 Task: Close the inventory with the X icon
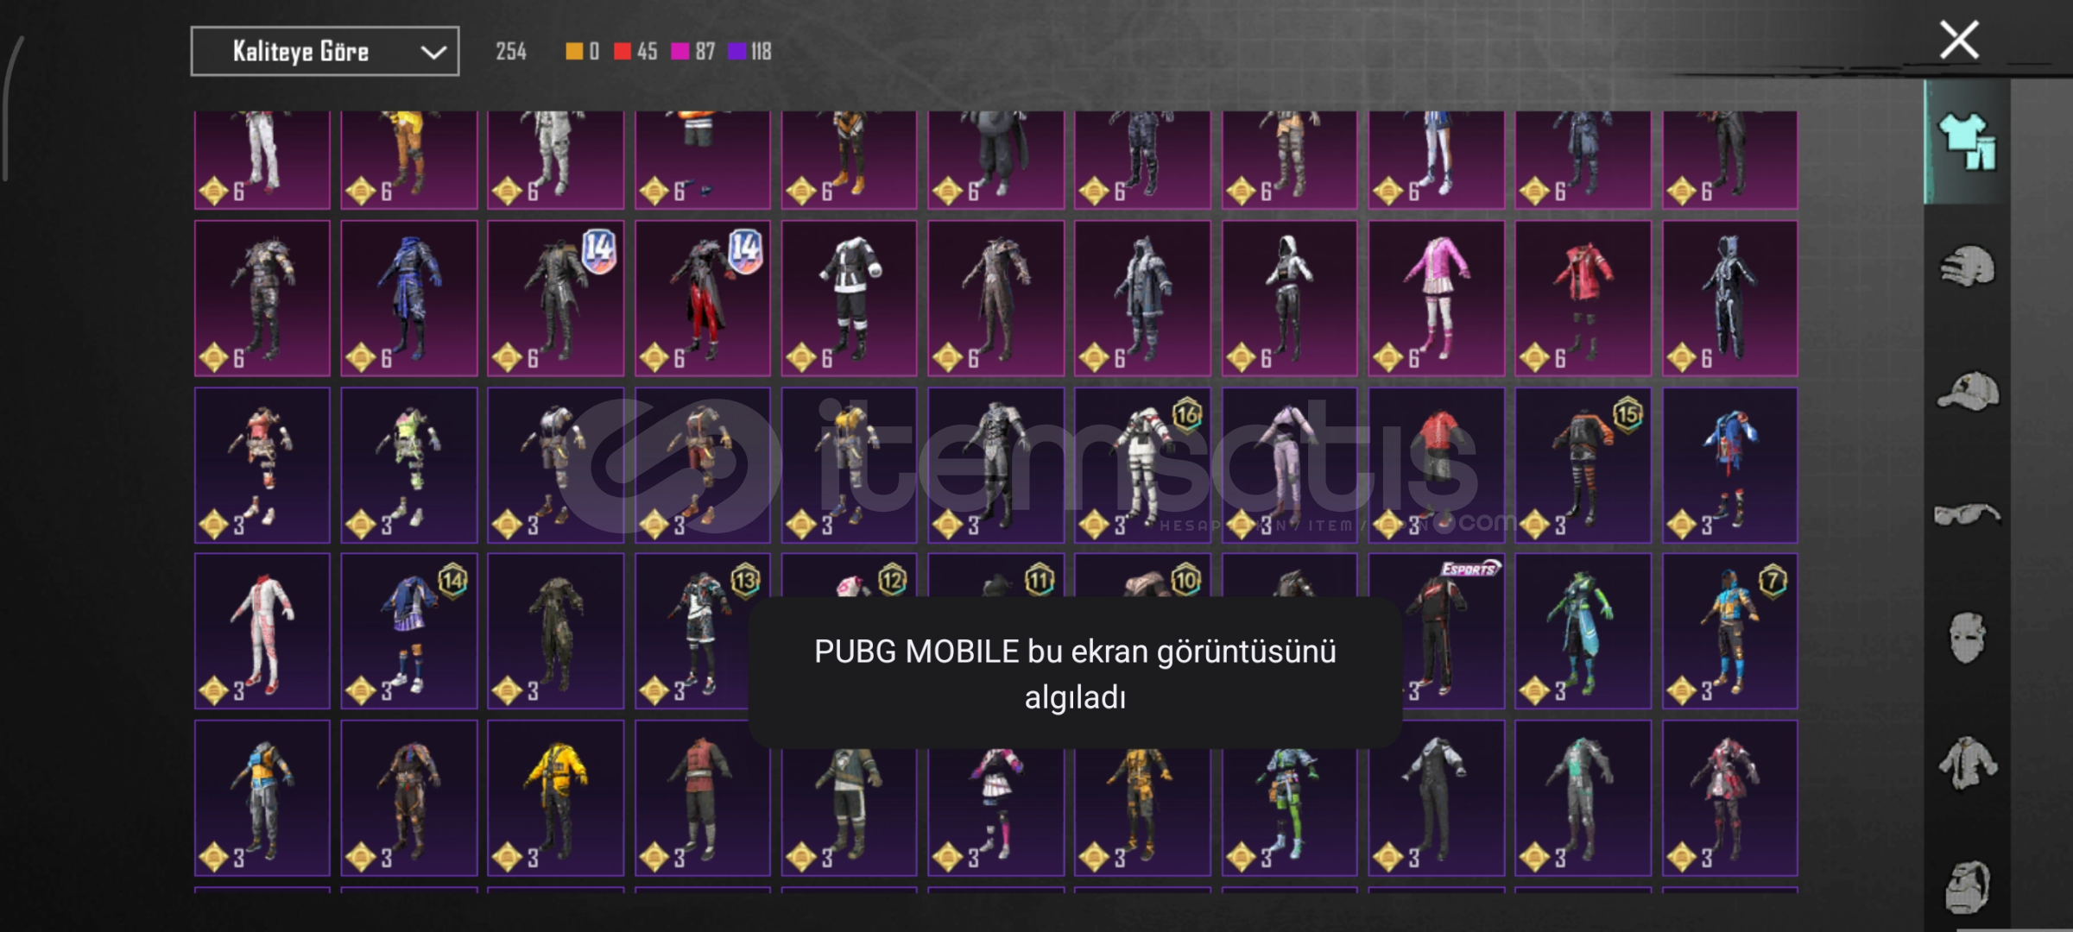point(1959,40)
